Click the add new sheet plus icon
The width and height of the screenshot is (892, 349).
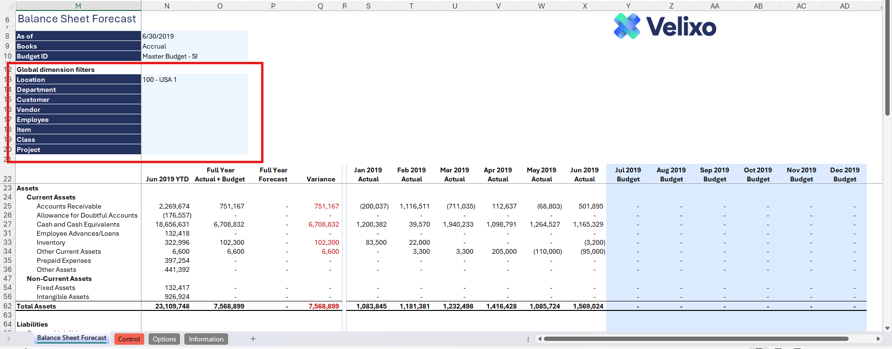coord(253,339)
